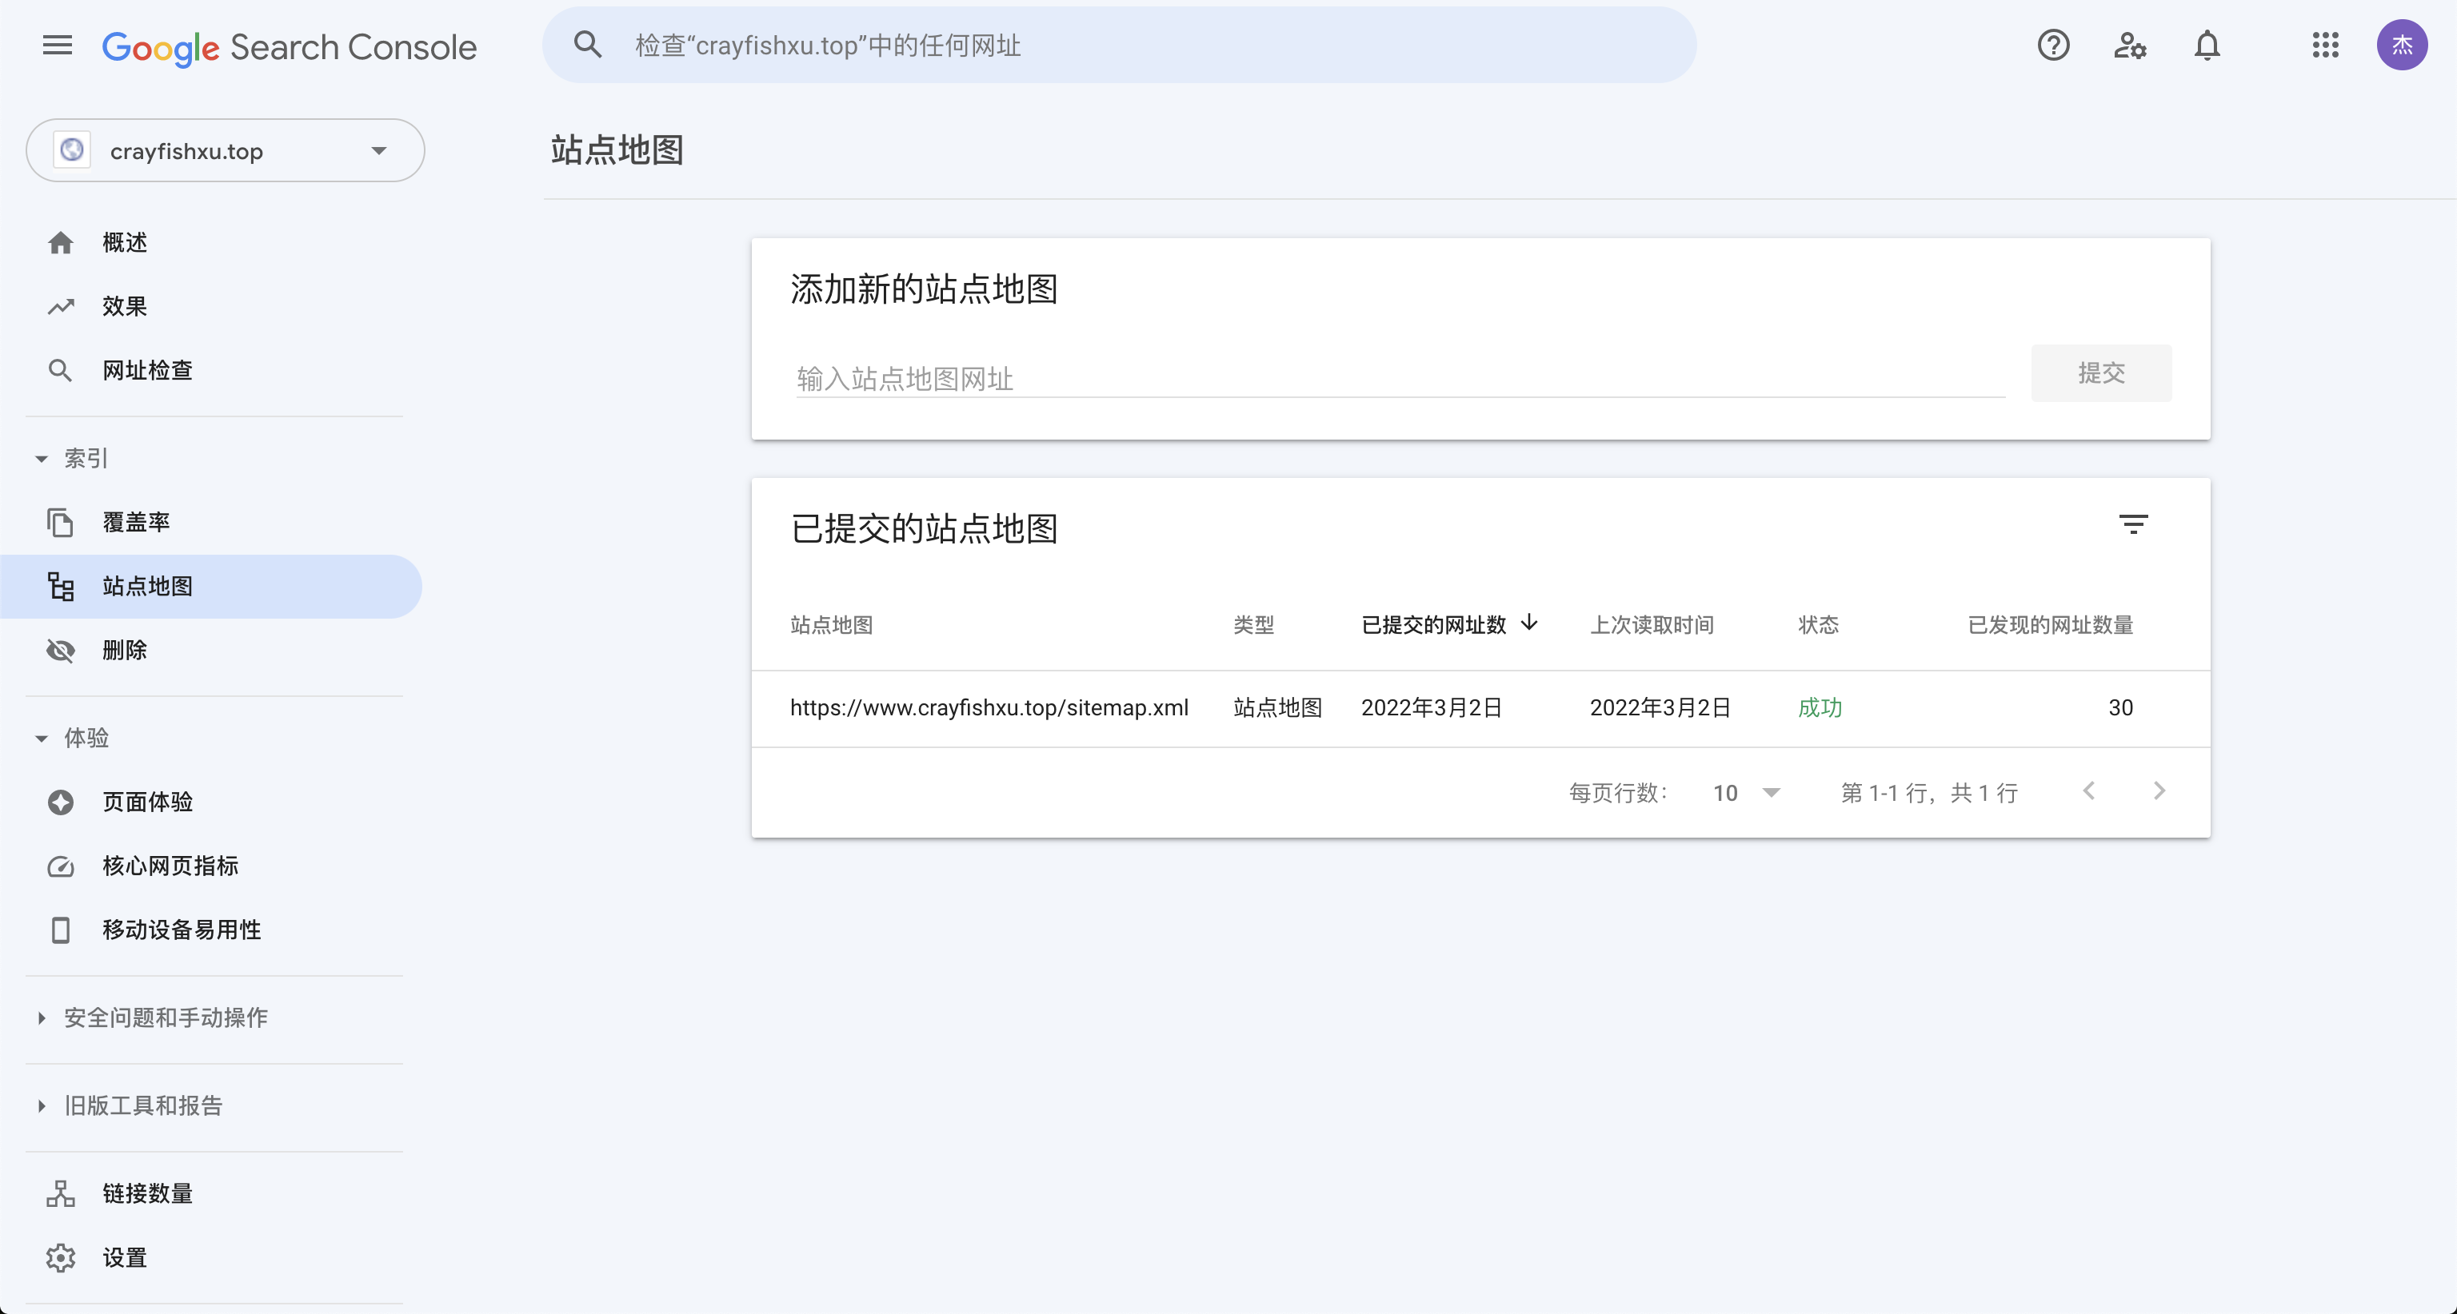Open 核心网页指标 in sidebar
The height and width of the screenshot is (1314, 2457).
[x=170, y=866]
